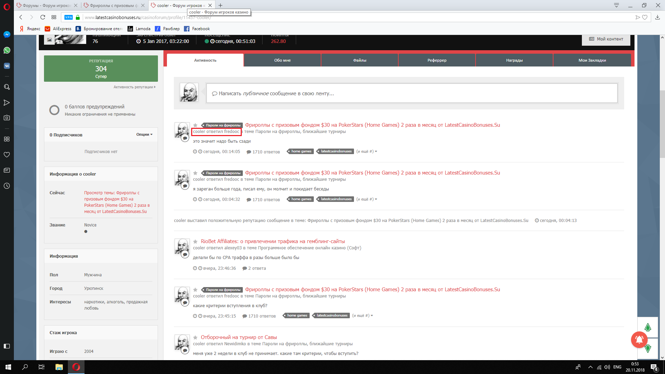Open Messenger in Opera sidebar
The height and width of the screenshot is (374, 665).
pyautogui.click(x=7, y=35)
